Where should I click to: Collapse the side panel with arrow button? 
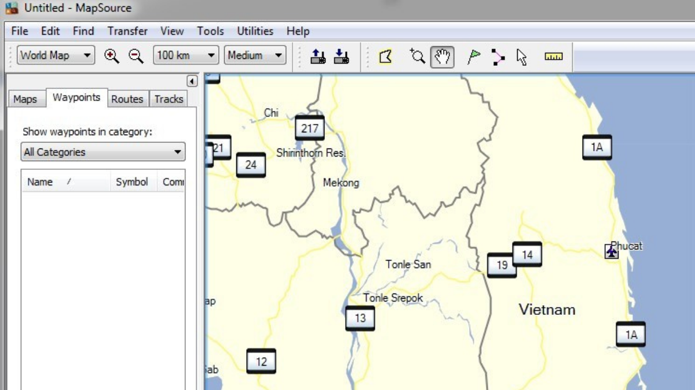192,81
